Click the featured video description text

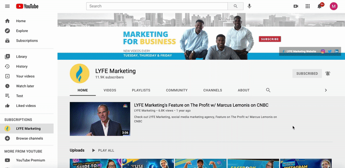206,119
